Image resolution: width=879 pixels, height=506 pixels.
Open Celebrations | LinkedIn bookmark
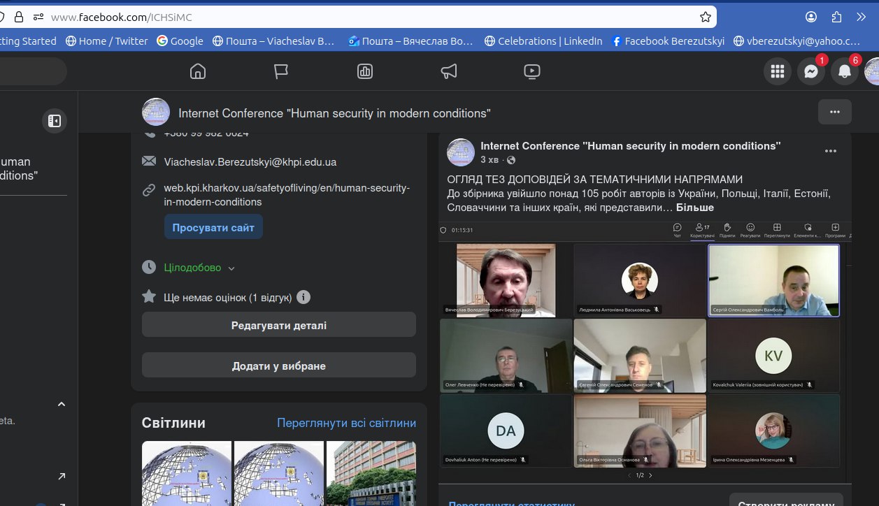click(x=543, y=41)
